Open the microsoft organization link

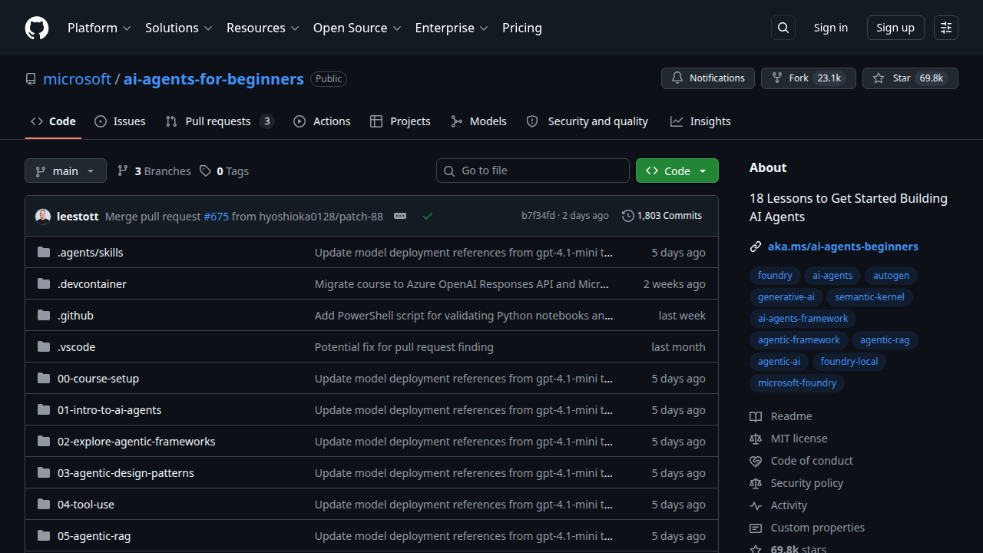tap(78, 79)
